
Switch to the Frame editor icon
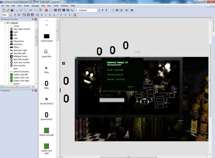[60, 10]
